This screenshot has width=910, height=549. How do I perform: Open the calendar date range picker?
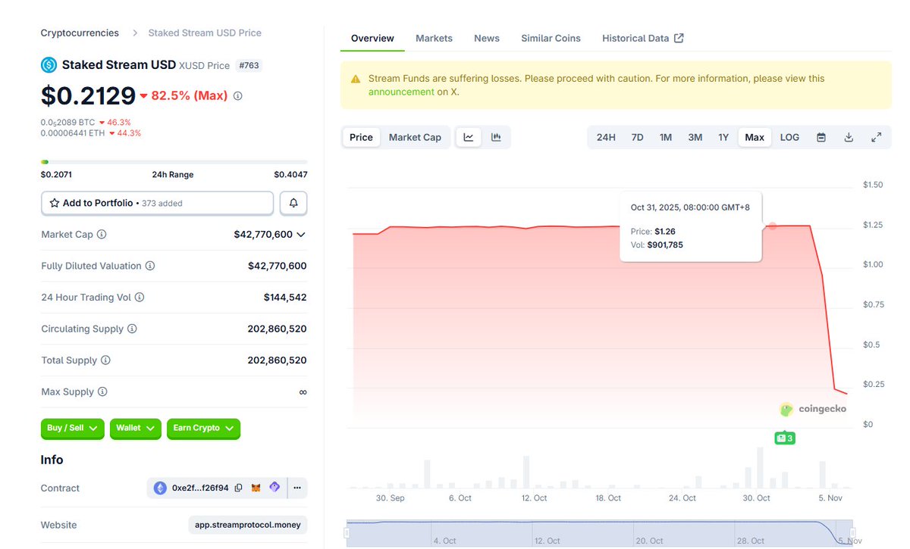tap(821, 137)
